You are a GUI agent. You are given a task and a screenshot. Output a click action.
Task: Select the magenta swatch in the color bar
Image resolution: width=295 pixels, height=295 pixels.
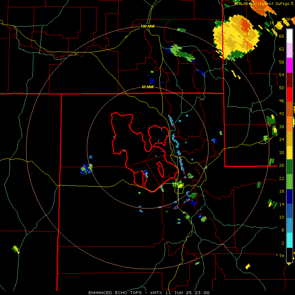[x=289, y=65]
